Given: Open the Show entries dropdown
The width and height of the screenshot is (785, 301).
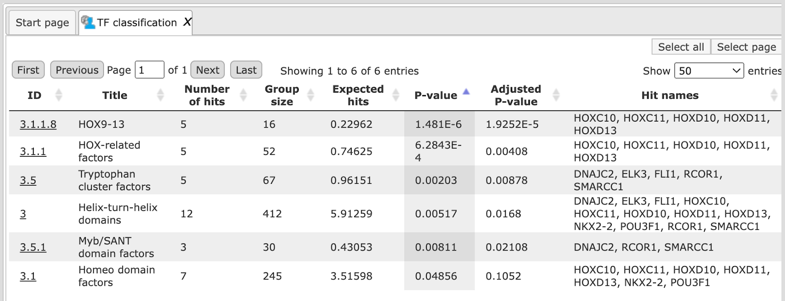Looking at the screenshot, I should [x=709, y=71].
